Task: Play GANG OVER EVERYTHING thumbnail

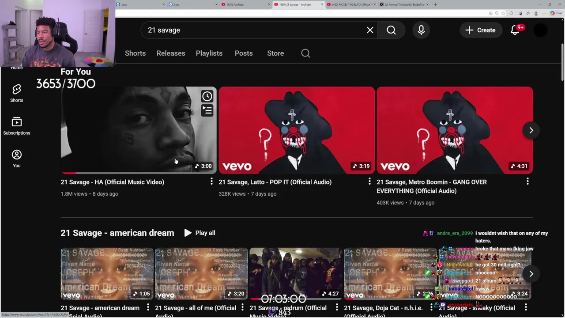Action: click(455, 130)
